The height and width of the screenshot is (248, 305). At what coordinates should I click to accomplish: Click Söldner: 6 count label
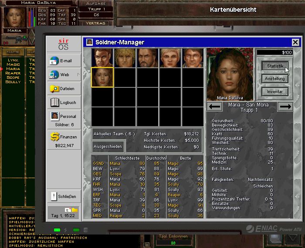64,125
